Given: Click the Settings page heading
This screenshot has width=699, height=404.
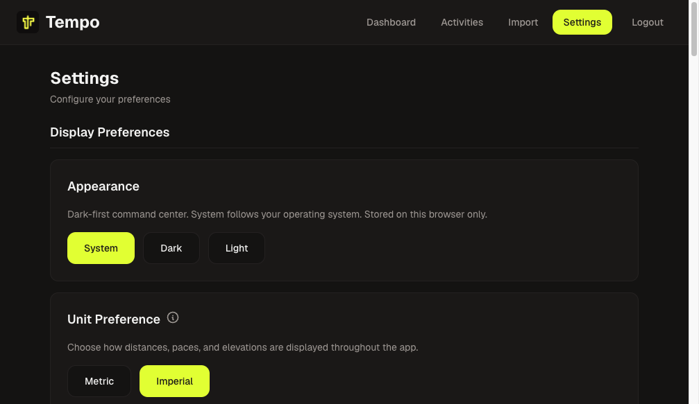Looking at the screenshot, I should tap(84, 78).
